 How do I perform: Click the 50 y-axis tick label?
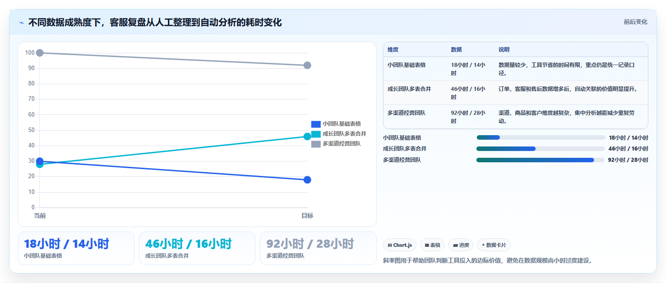point(31,130)
